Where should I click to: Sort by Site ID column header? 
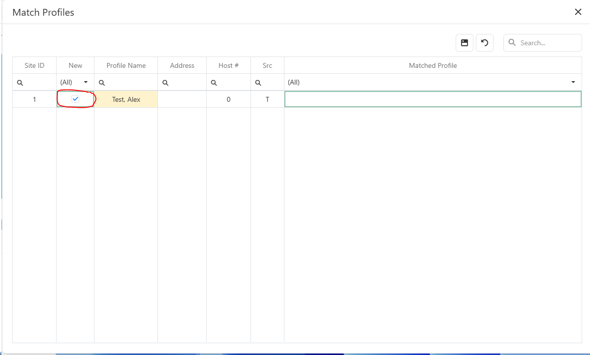click(34, 65)
